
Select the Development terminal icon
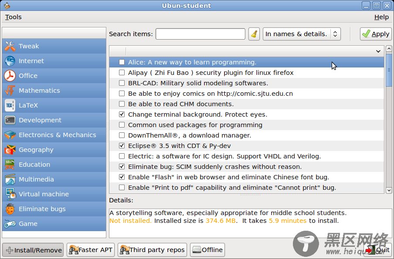[10, 120]
